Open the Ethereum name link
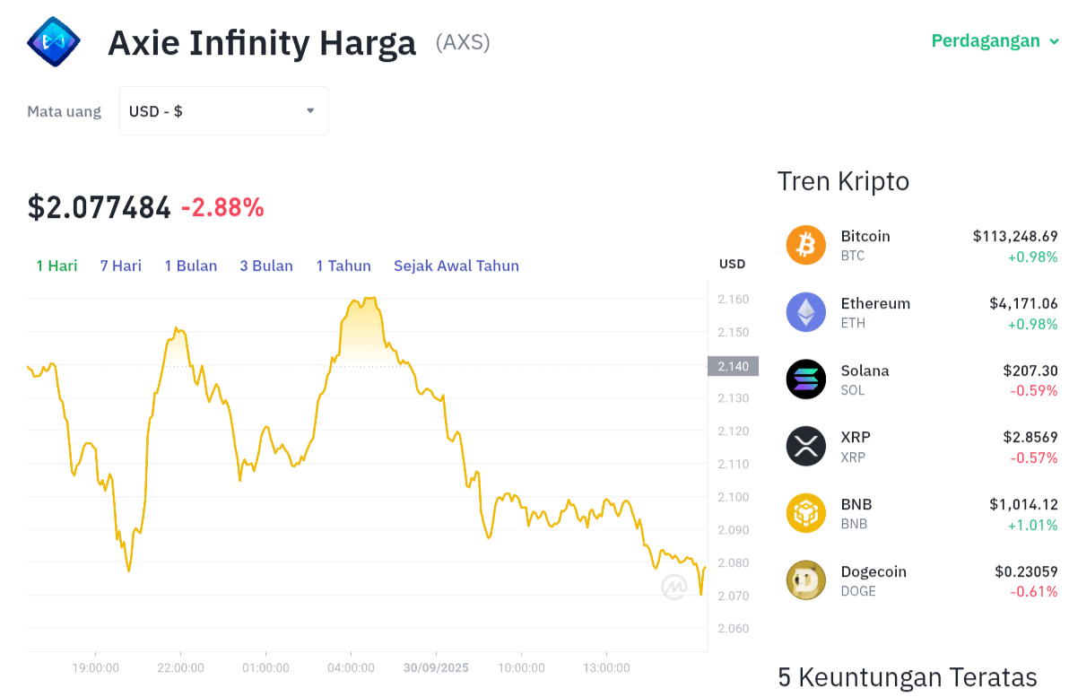 pyautogui.click(x=875, y=303)
